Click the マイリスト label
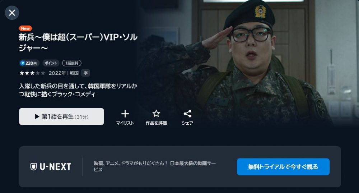Image resolution: width=359 pixels, height=193 pixels. pos(125,123)
